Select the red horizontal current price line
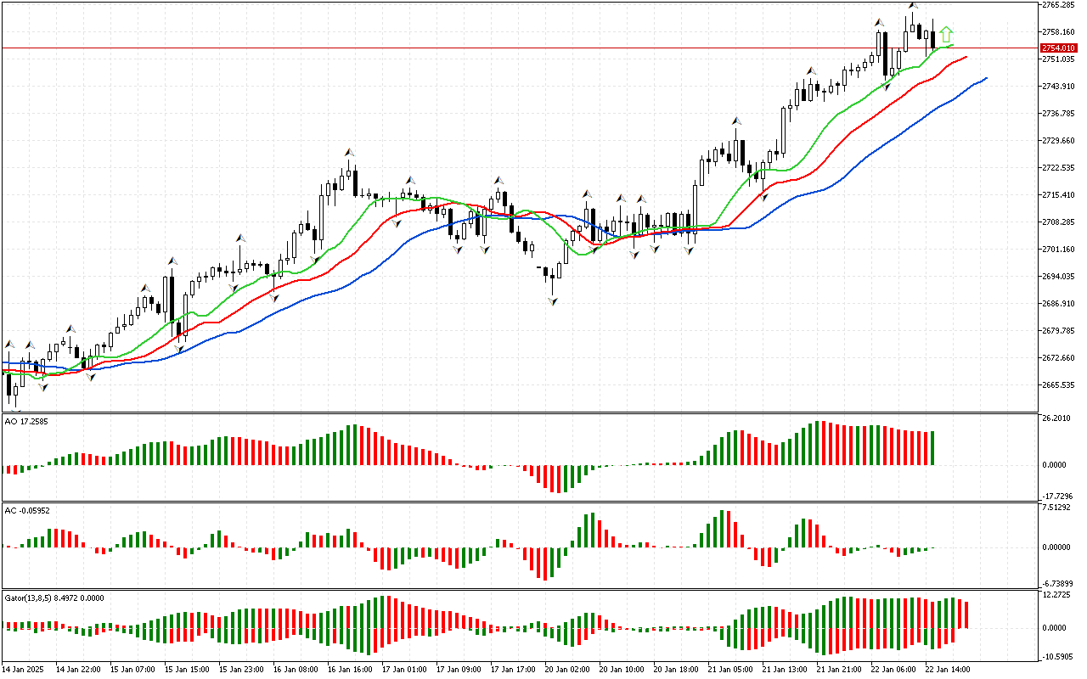 (520, 48)
